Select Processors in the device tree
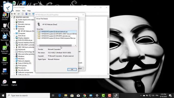This screenshot has height=98, width=174. [22, 68]
